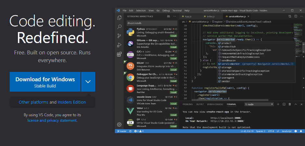Select the Extensions icon in the activity bar
Screen dimensions: 305x146
point(119,54)
